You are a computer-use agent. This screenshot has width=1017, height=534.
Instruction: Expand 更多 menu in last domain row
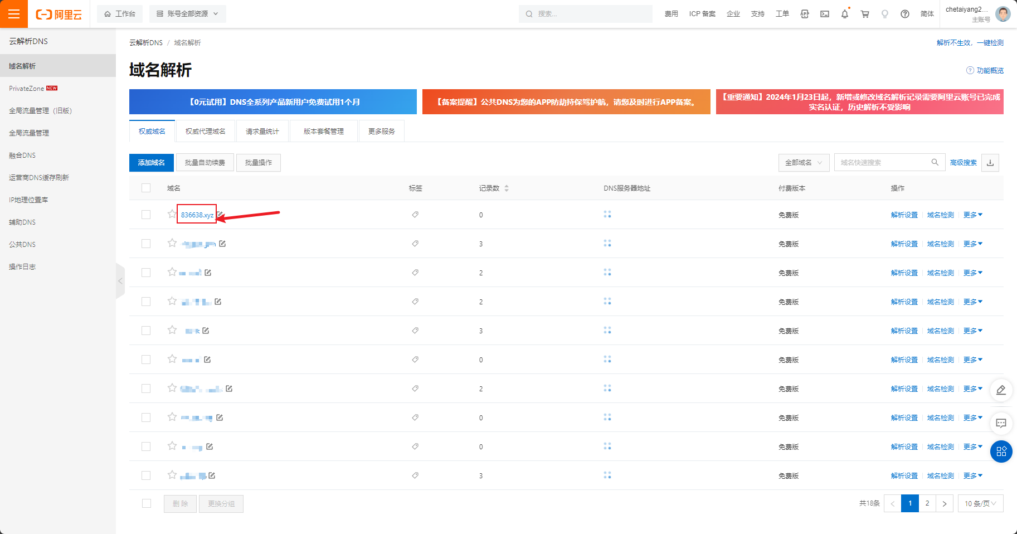973,475
